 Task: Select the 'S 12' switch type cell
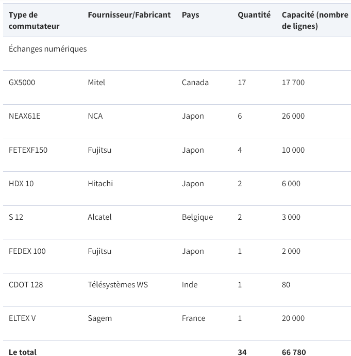coord(16,217)
